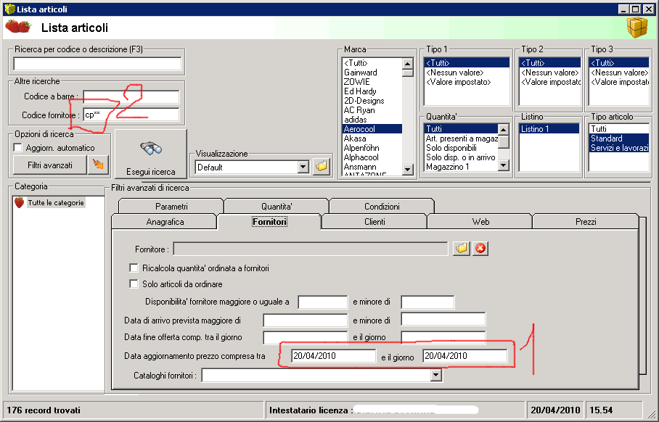Click Quantita' list scroll-down arrow
Viewport: 659px width, 422px height.
click(503, 165)
